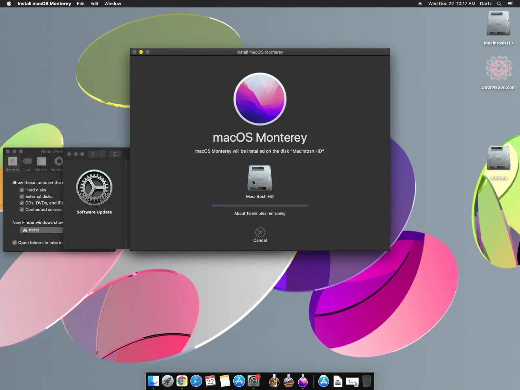
Task: Show all preferences using the grid icon
Action: point(115,154)
